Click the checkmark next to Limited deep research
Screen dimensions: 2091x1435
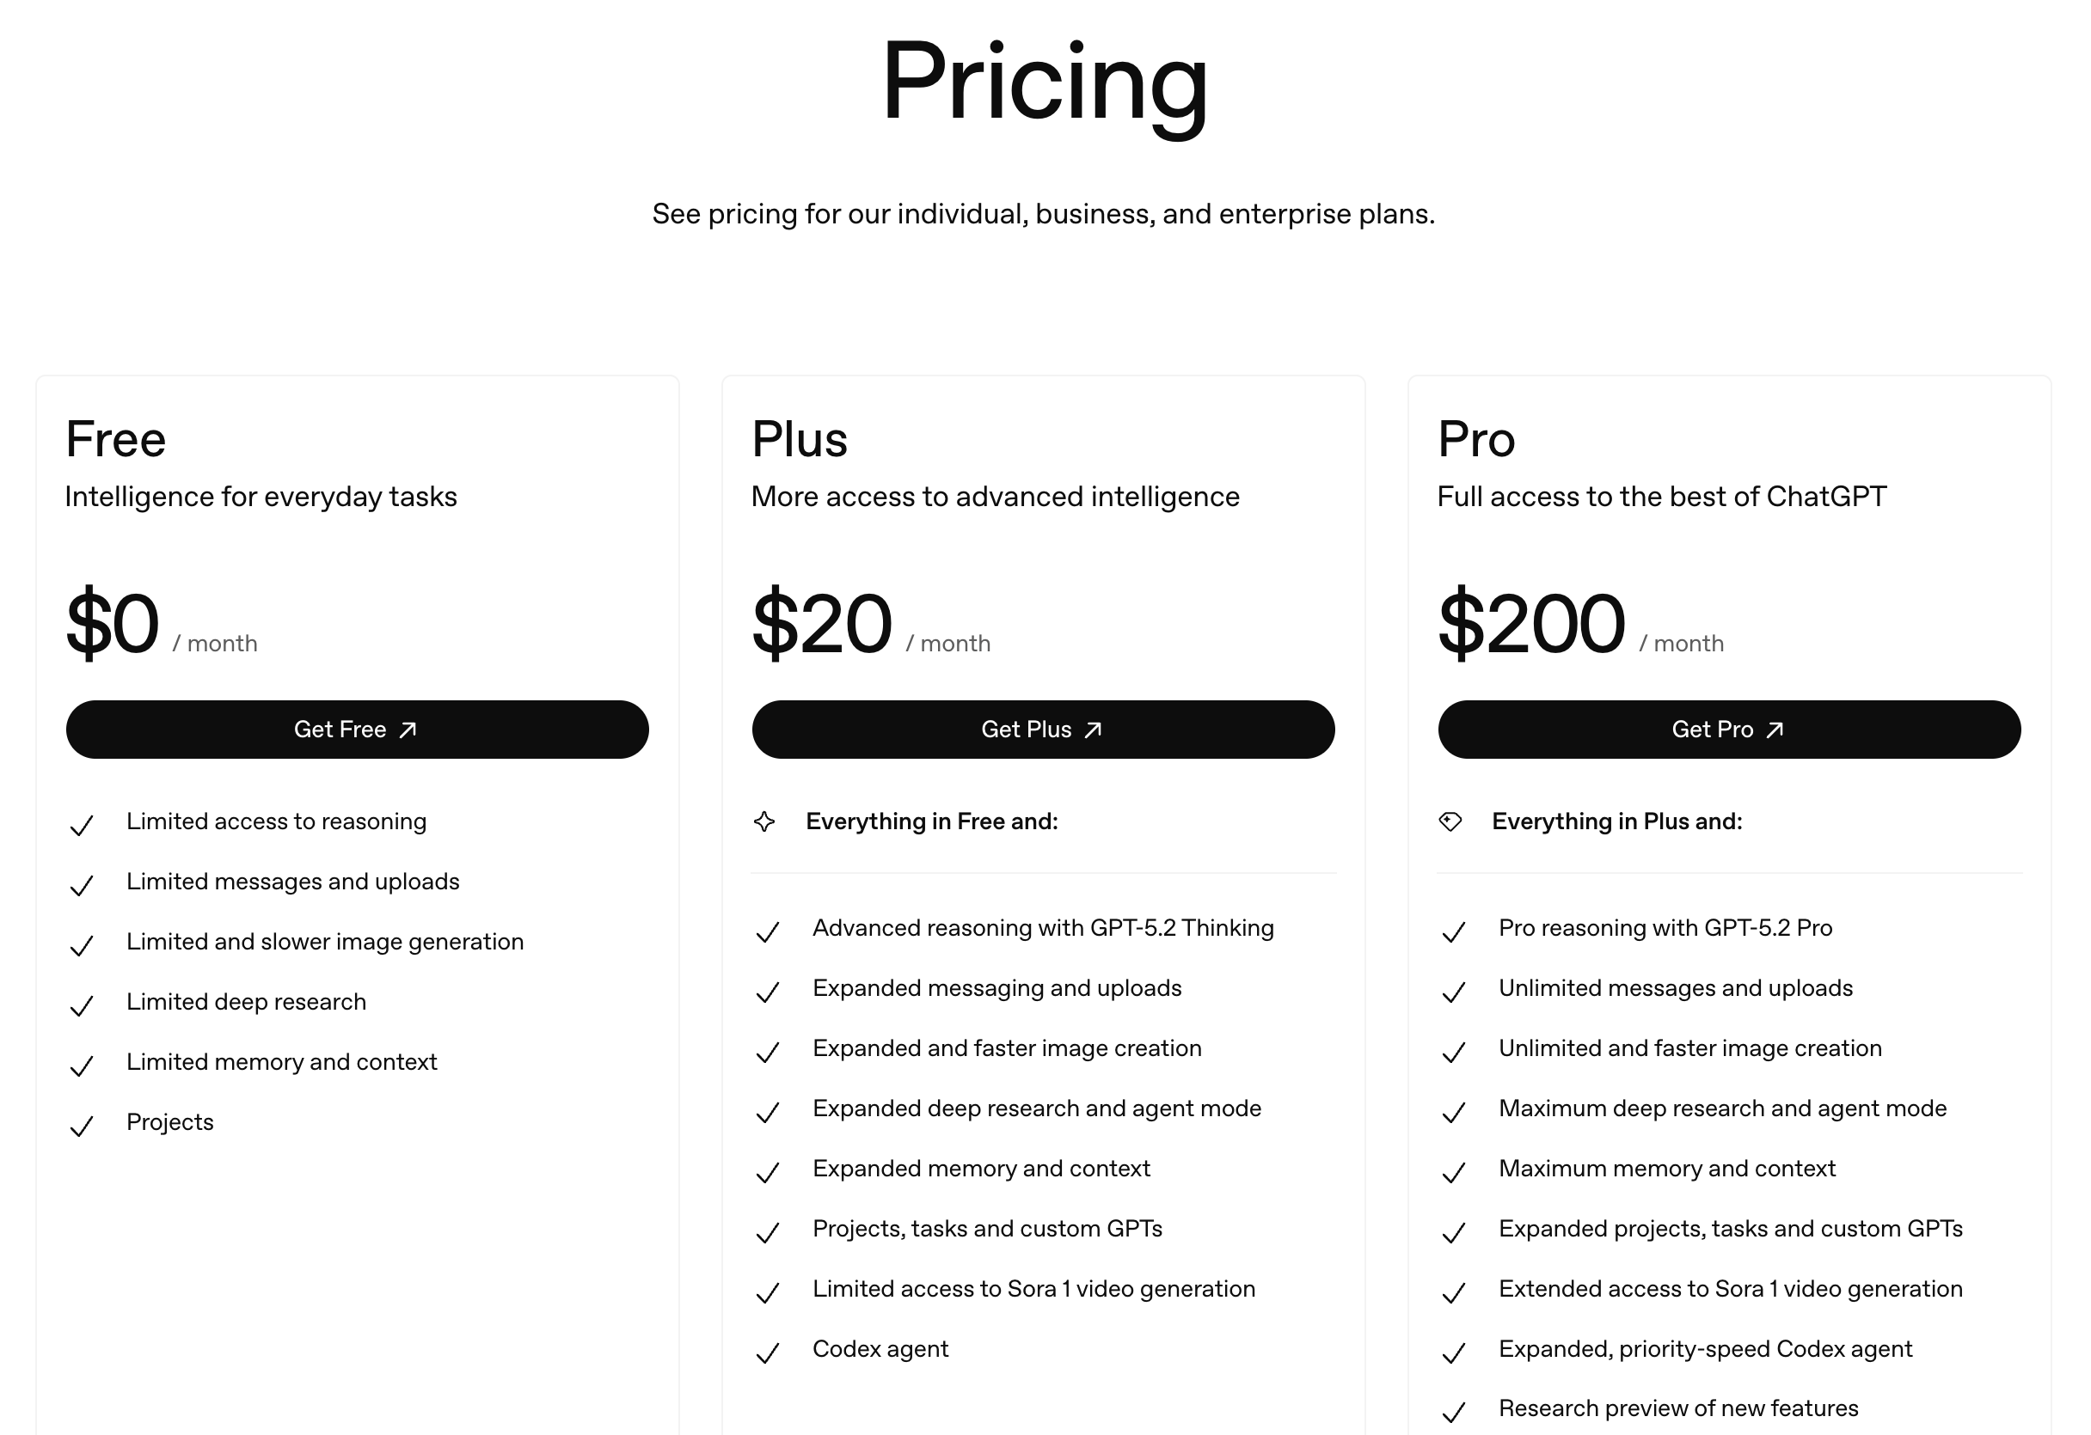[82, 1005]
